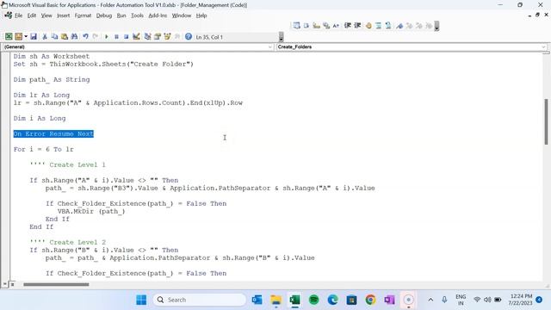The width and height of the screenshot is (551, 310).
Task: Click the Redo arrow icon
Action: (96, 36)
